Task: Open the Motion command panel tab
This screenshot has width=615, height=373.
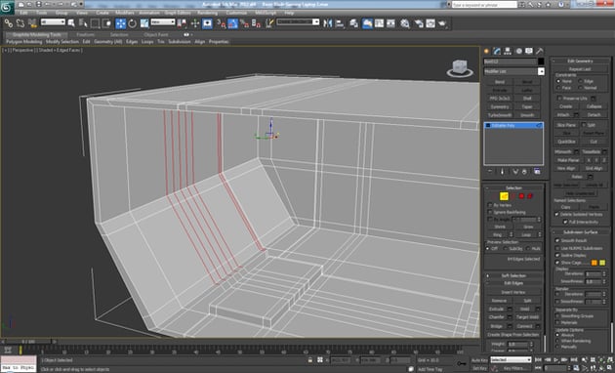Action: [518, 51]
